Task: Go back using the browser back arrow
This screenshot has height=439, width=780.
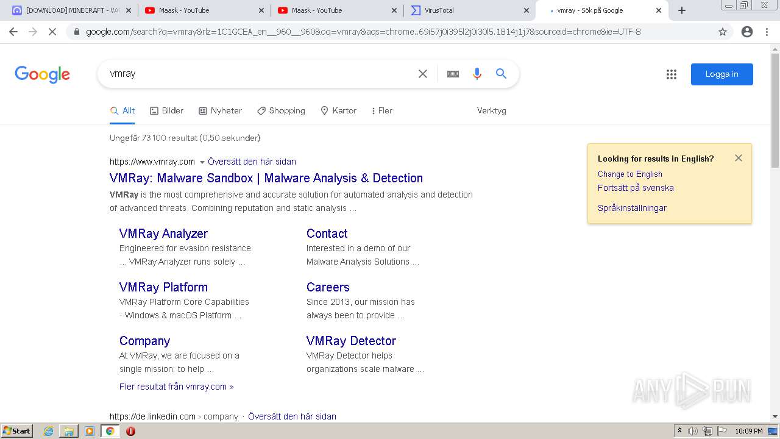Action: pos(13,32)
